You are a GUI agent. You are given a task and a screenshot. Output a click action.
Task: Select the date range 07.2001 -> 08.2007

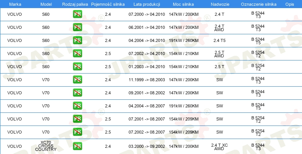point(147,119)
